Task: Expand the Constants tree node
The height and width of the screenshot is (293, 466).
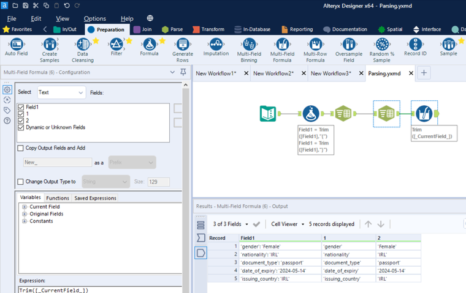Action: click(x=25, y=221)
